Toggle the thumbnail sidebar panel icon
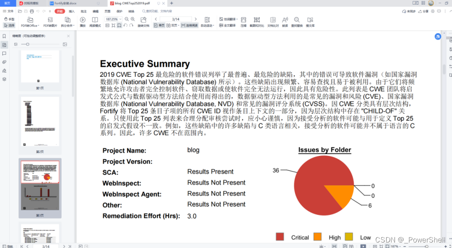Screen dimensions: 452x248 pos(4,45)
